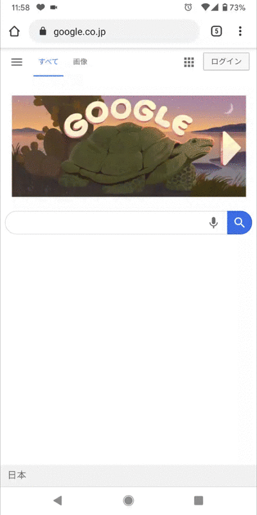Focus the Google search text field
This screenshot has height=515, width=257.
[x=107, y=223]
